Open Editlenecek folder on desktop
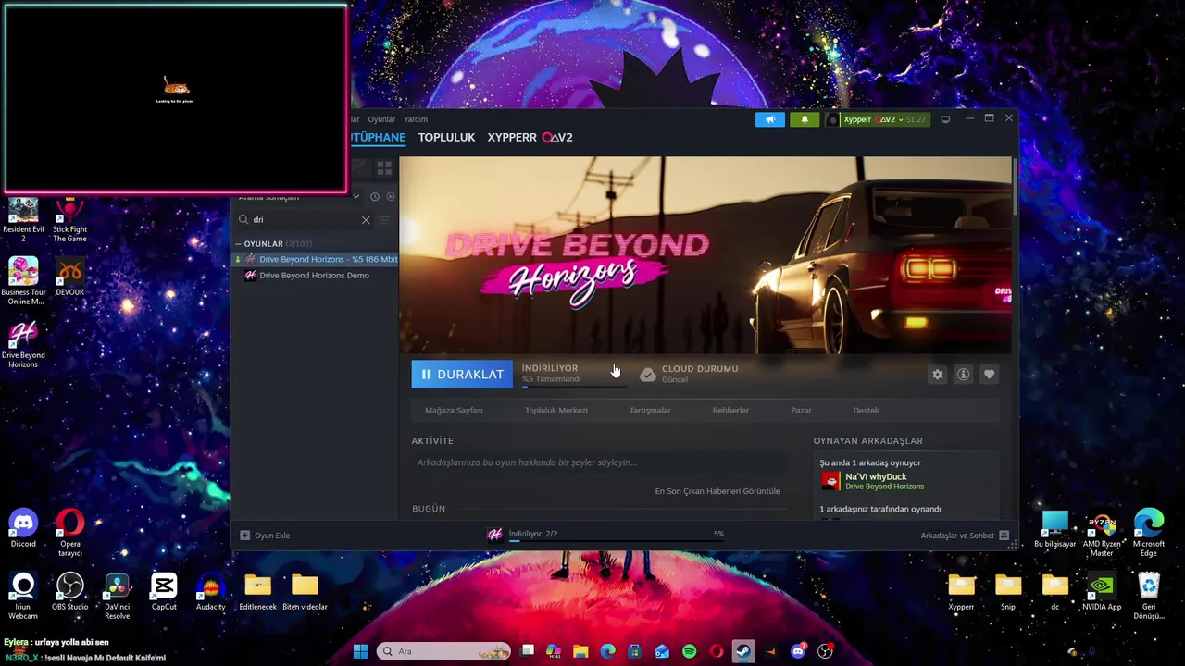This screenshot has height=666, width=1185. tap(257, 592)
